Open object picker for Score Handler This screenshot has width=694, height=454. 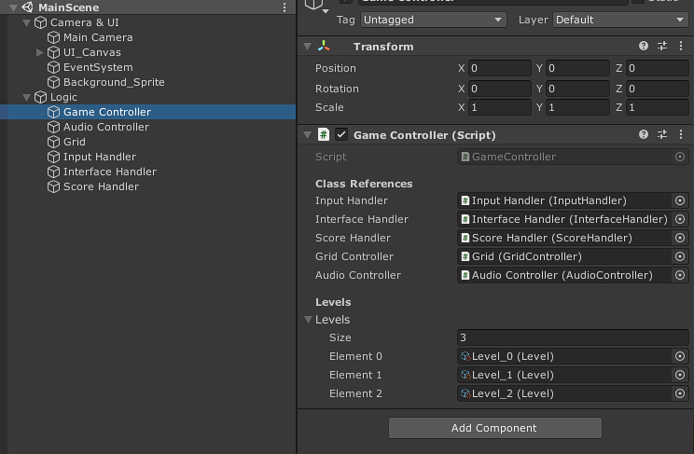680,238
